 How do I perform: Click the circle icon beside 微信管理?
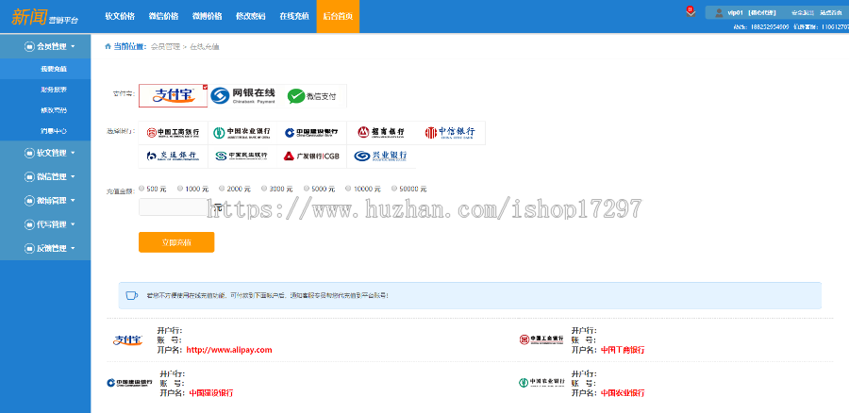[29, 177]
